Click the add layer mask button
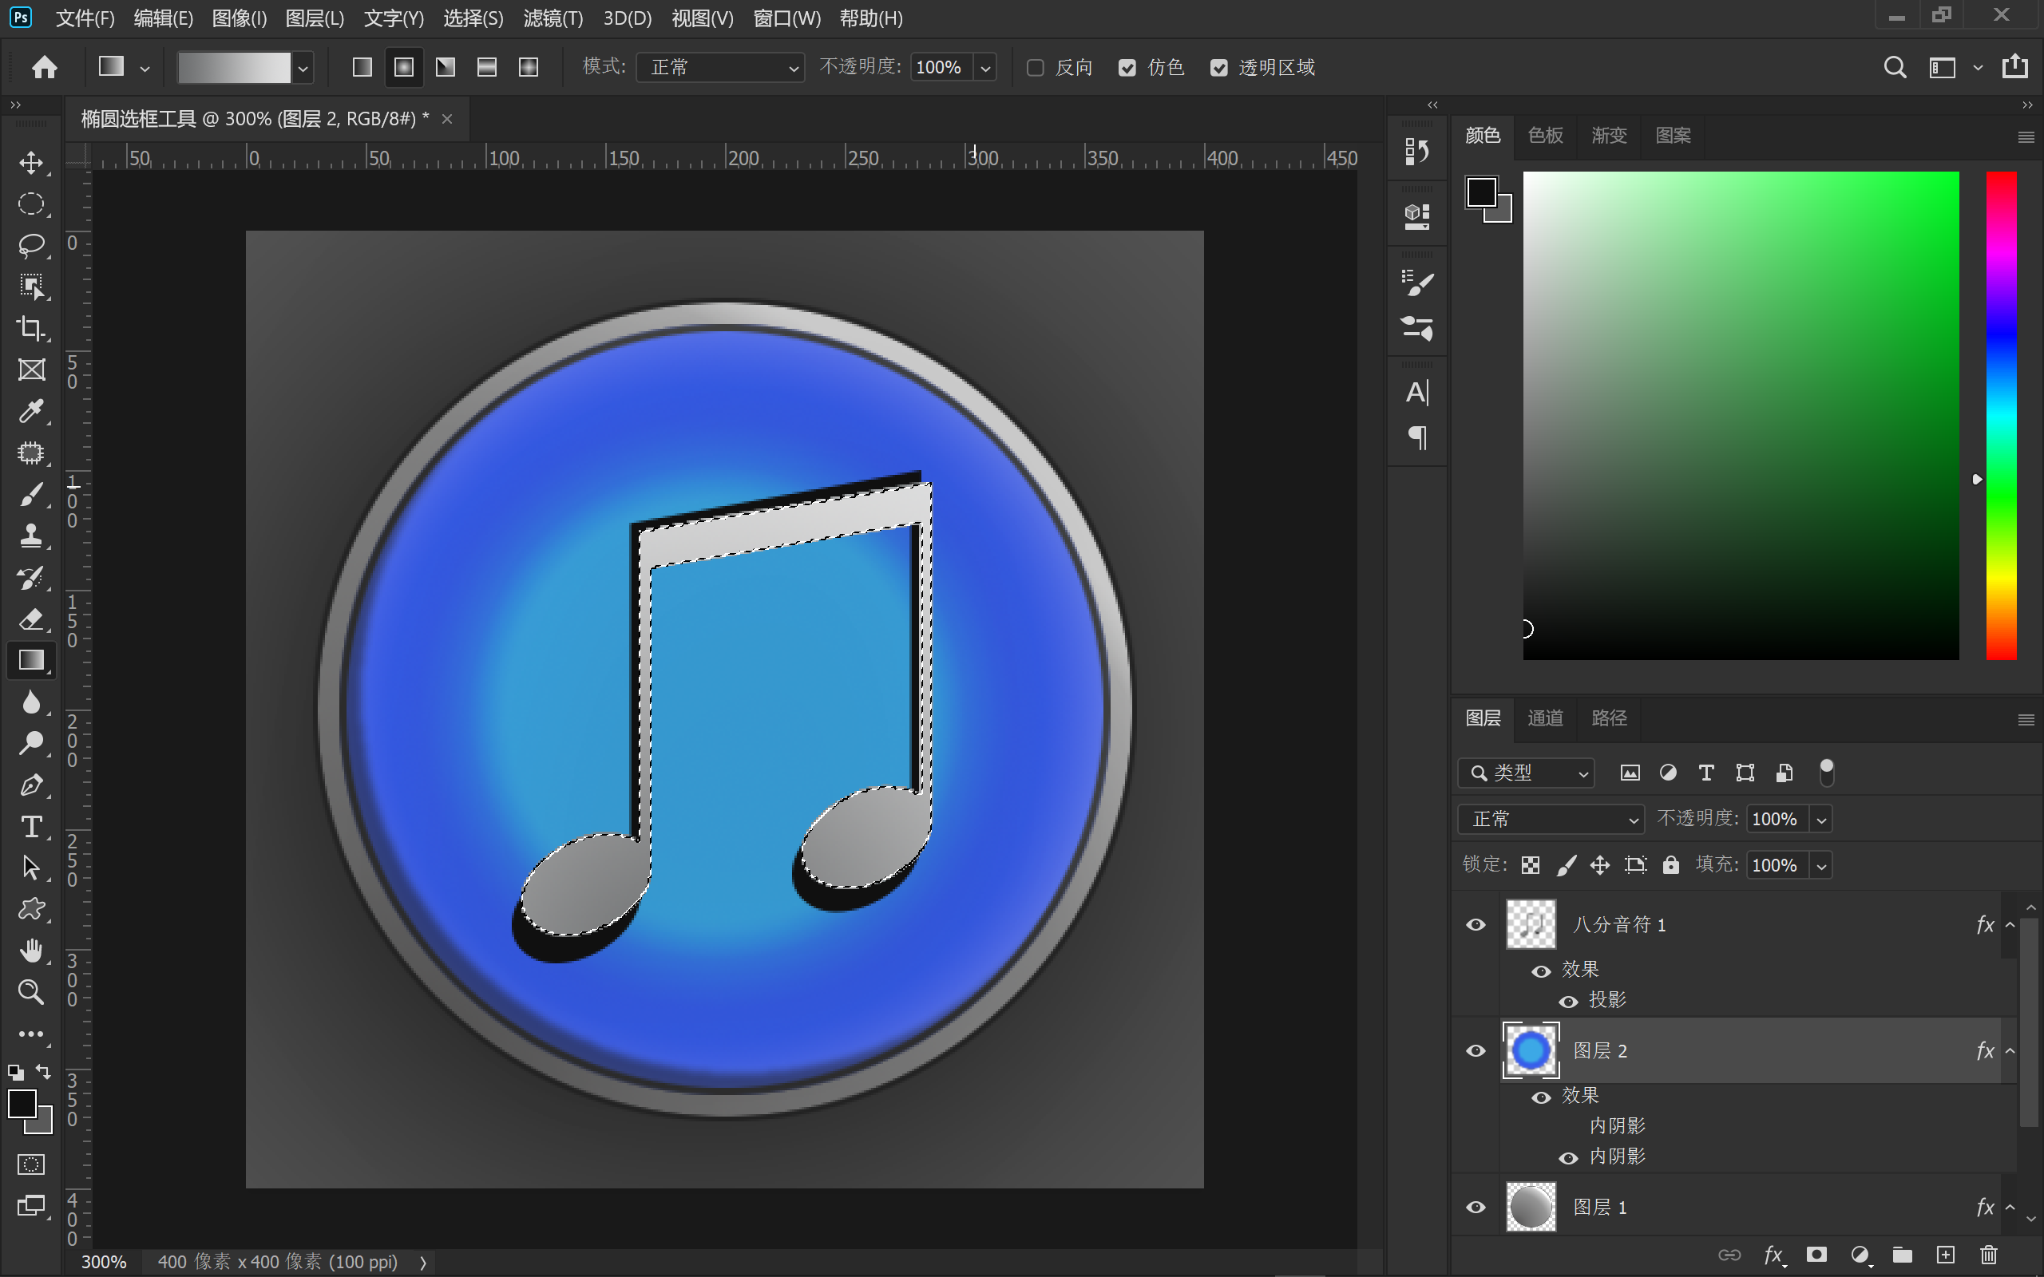Image resolution: width=2044 pixels, height=1277 pixels. (1816, 1255)
